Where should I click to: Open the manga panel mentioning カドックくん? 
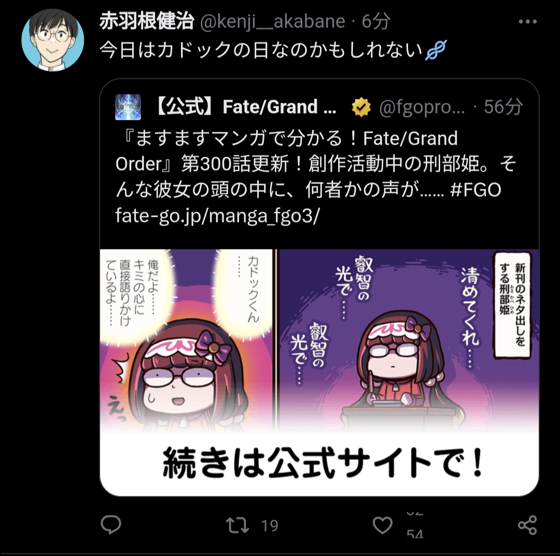(187, 339)
